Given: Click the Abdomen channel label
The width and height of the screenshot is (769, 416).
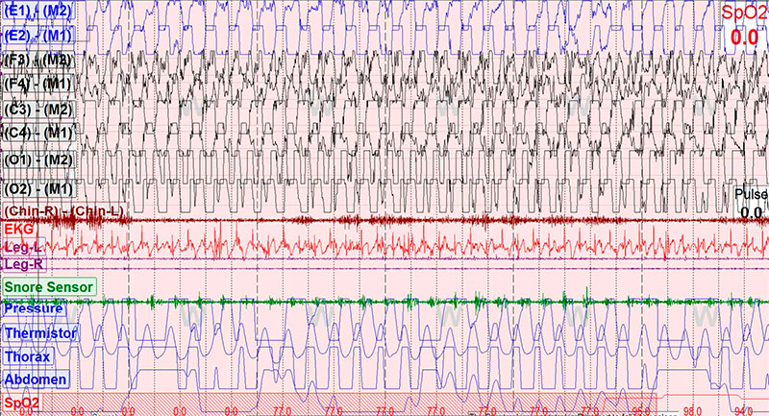Looking at the screenshot, I should pyautogui.click(x=36, y=379).
